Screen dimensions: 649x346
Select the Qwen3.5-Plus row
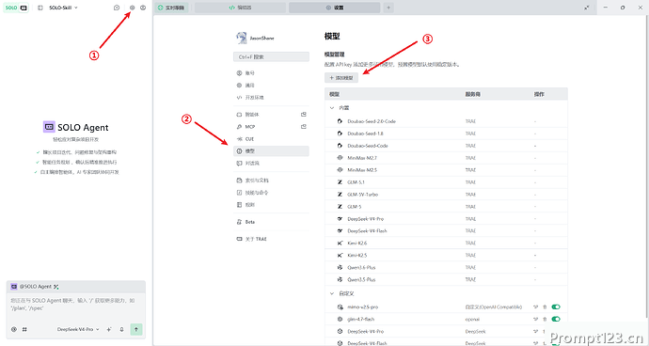[x=446, y=280]
